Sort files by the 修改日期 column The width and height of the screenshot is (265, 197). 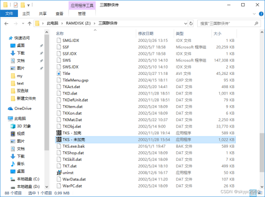(x=146, y=33)
